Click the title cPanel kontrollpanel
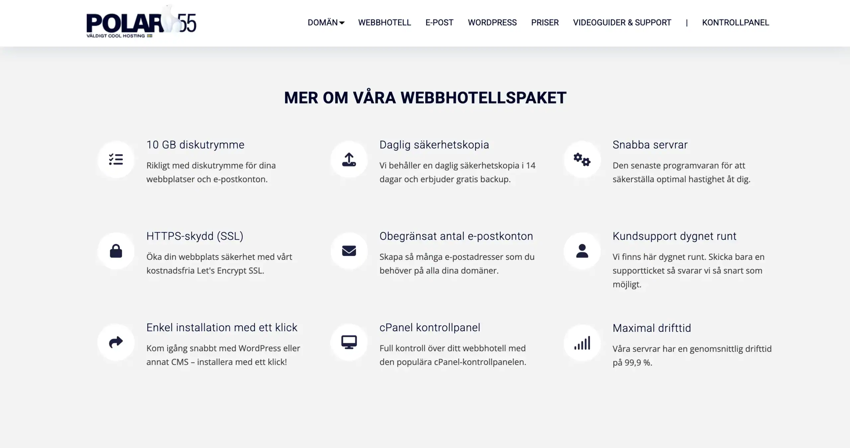Image resolution: width=850 pixels, height=448 pixels. (x=430, y=328)
